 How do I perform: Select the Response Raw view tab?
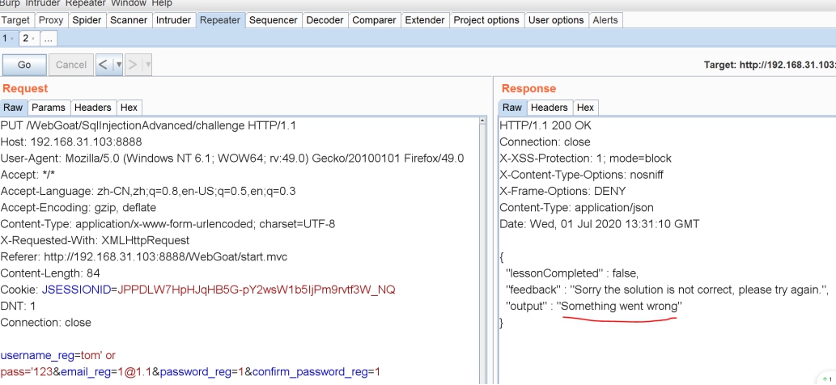click(512, 108)
